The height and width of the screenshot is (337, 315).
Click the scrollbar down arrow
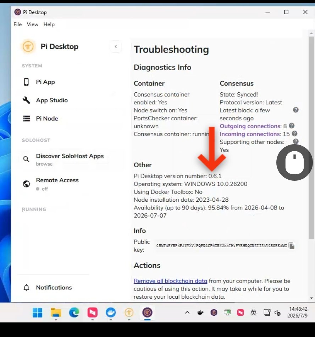[x=311, y=298]
